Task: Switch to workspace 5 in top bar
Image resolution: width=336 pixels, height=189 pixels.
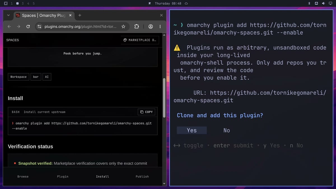Action: (34, 3)
